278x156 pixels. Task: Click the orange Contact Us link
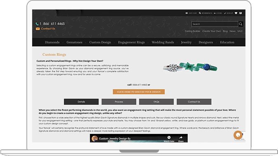pos(48,29)
